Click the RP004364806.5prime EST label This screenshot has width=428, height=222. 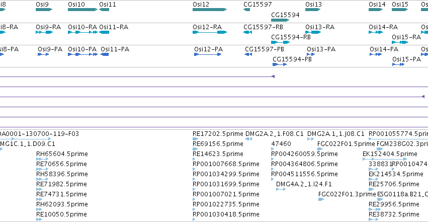click(x=304, y=164)
